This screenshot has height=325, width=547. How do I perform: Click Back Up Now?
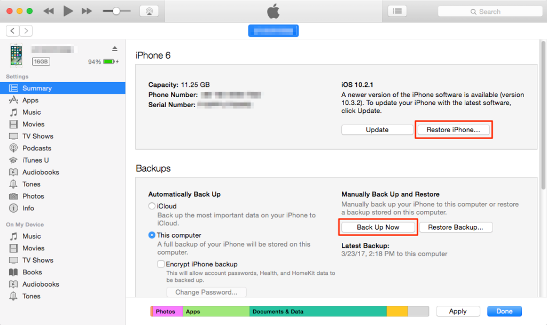click(x=378, y=227)
